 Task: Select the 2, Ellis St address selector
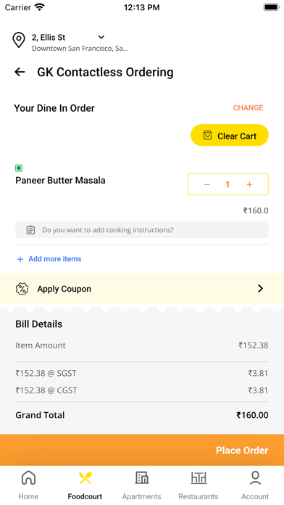pyautogui.click(x=70, y=42)
